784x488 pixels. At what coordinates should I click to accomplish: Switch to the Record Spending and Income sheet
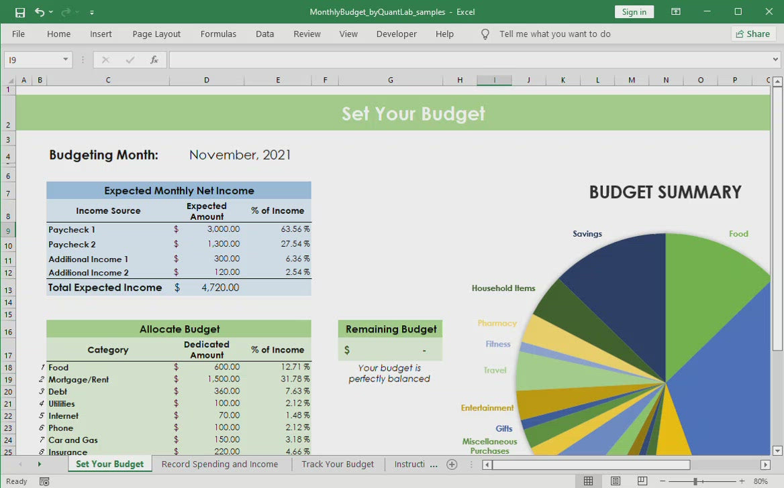coord(219,465)
